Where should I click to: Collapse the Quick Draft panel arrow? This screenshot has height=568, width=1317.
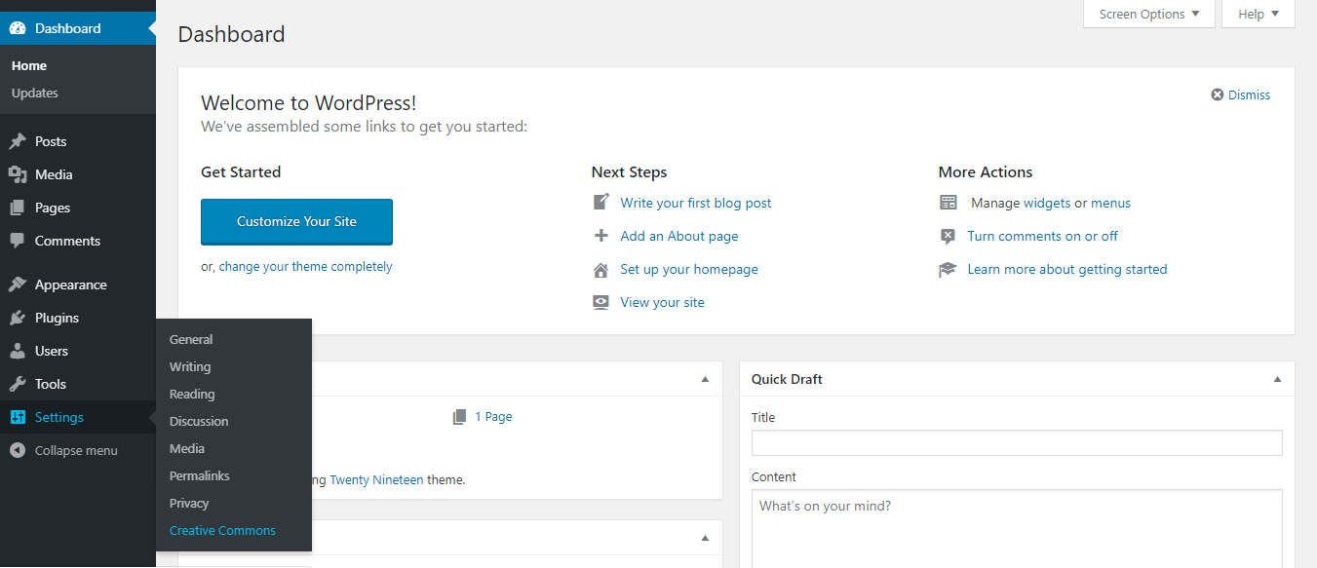tap(1277, 379)
